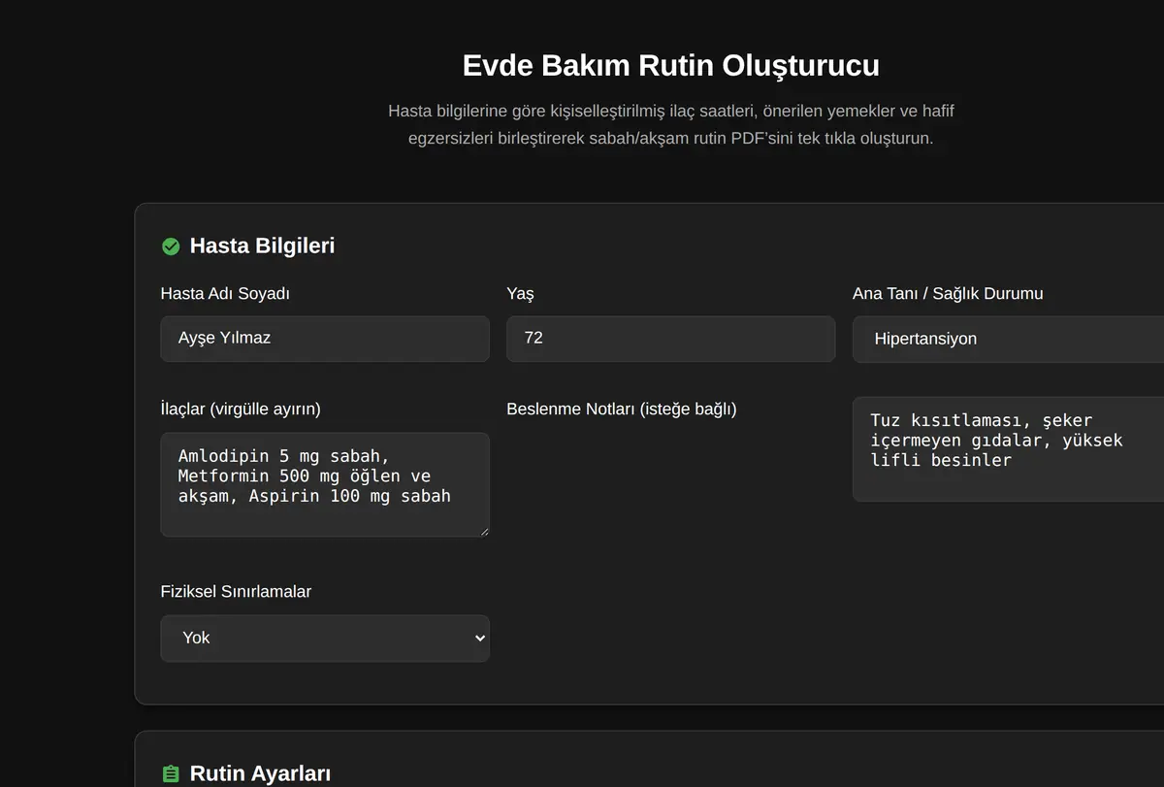Click the clipboard icon beside Rutin Ayarları
The width and height of the screenshot is (1164, 787).
point(171,774)
